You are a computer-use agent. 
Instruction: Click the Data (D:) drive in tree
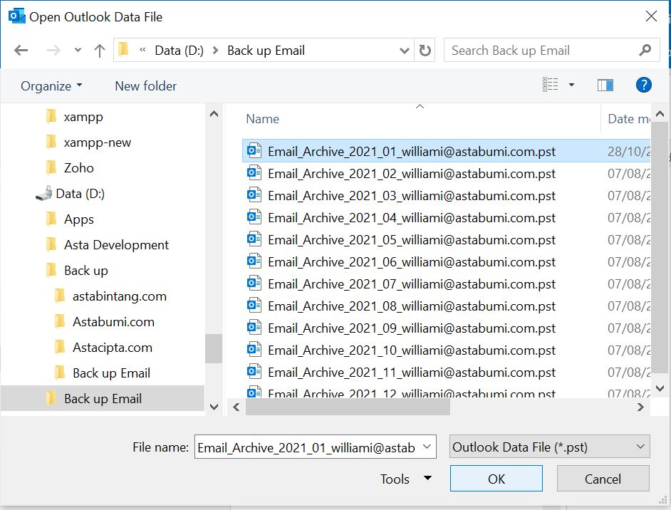coord(80,194)
